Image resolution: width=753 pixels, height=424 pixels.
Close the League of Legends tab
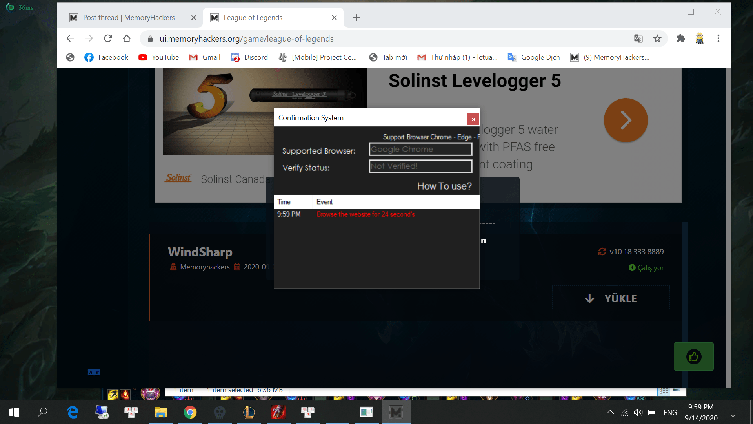(334, 18)
